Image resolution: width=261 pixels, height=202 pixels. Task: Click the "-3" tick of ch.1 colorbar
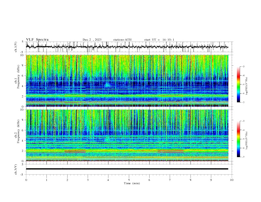click(x=243, y=66)
